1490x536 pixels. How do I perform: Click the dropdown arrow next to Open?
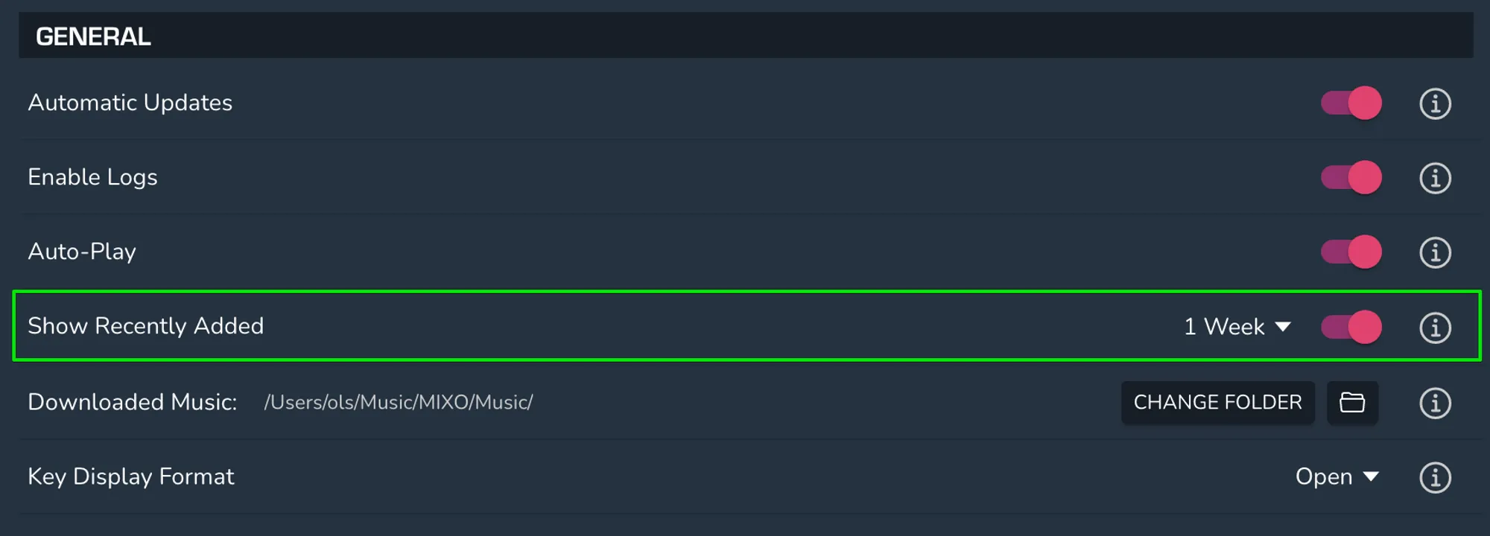pos(1372,476)
